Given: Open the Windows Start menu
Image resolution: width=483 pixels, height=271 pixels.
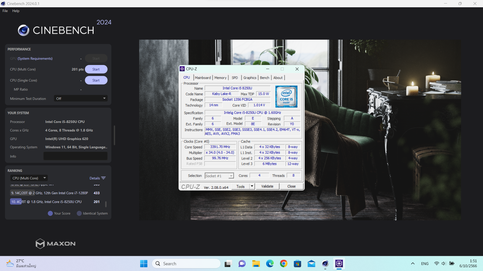Looking at the screenshot, I should click(x=144, y=263).
